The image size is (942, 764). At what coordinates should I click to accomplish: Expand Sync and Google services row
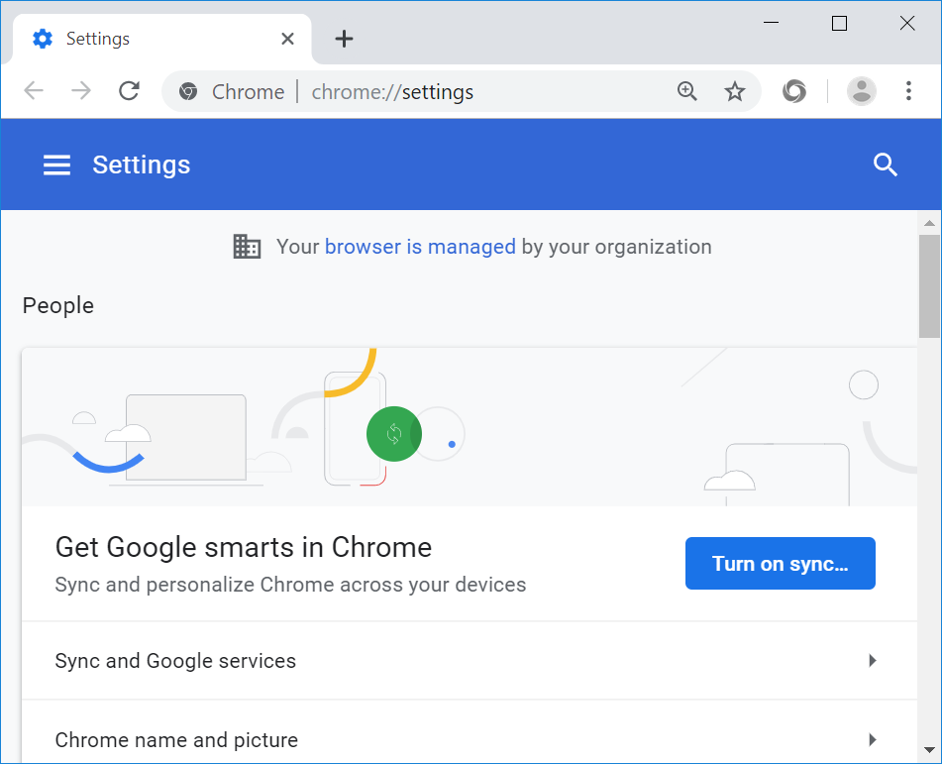[470, 661]
